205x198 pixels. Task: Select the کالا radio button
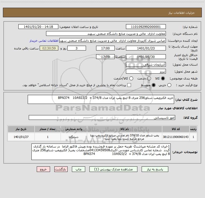click(x=163, y=78)
